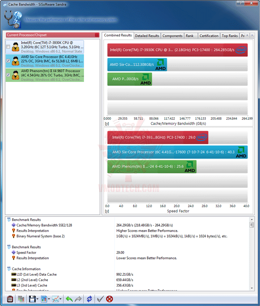
Task: Click the user icon beside AMD Six-Core Processor
Action: (x=16, y=61)
